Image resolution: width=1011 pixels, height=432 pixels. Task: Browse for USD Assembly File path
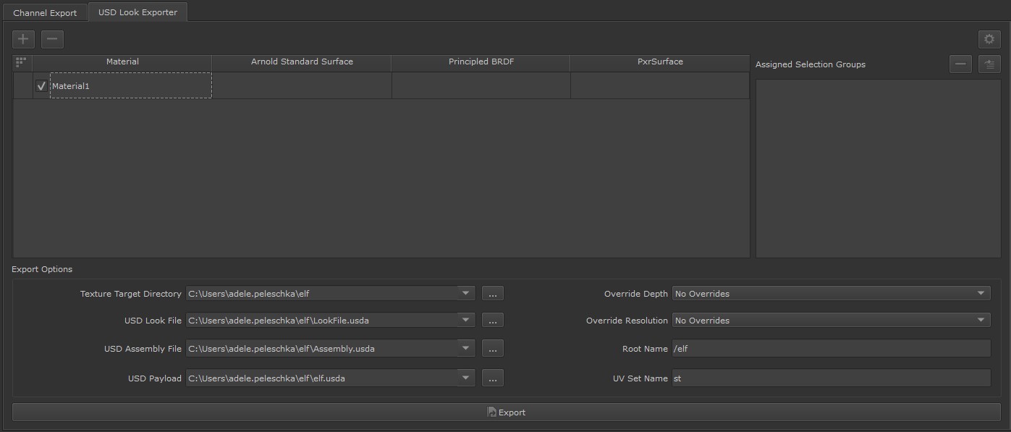(x=492, y=349)
